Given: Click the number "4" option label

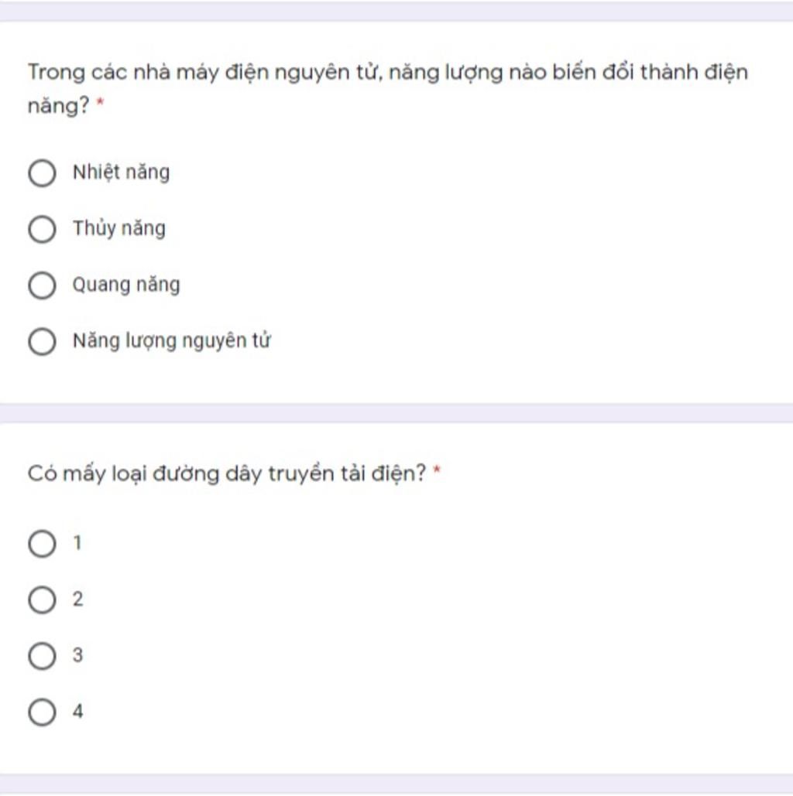Looking at the screenshot, I should (77, 712).
